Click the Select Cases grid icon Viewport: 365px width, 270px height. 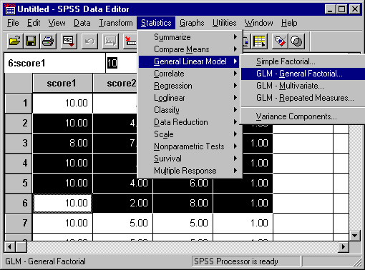tap(260, 41)
